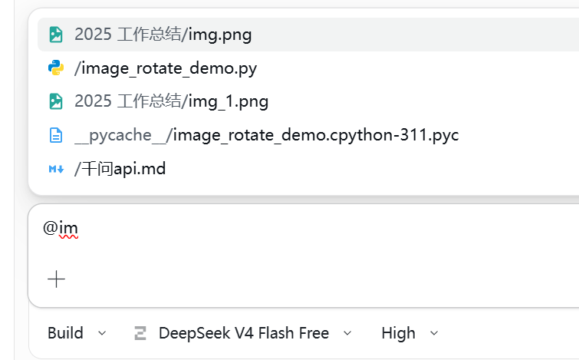Select /image_rotate_demo.py suggestion
The width and height of the screenshot is (579, 360).
pos(308,68)
